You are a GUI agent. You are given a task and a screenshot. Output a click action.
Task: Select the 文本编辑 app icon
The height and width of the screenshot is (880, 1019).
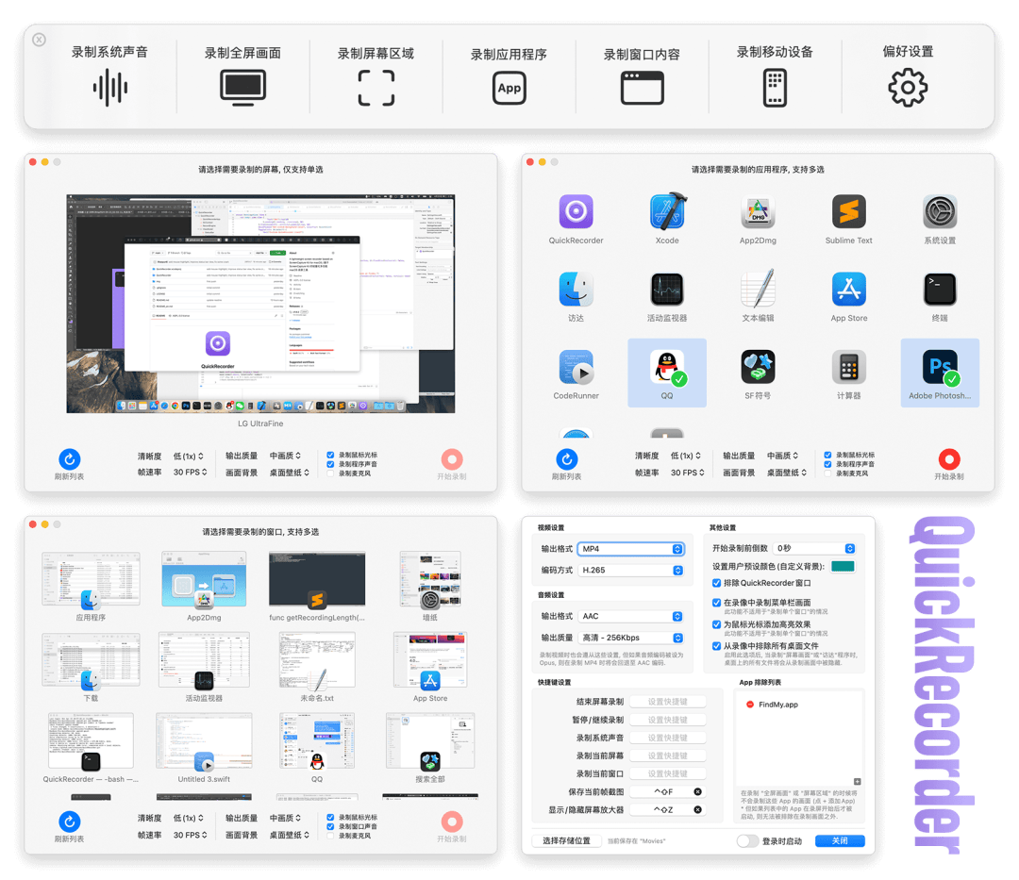tap(758, 289)
